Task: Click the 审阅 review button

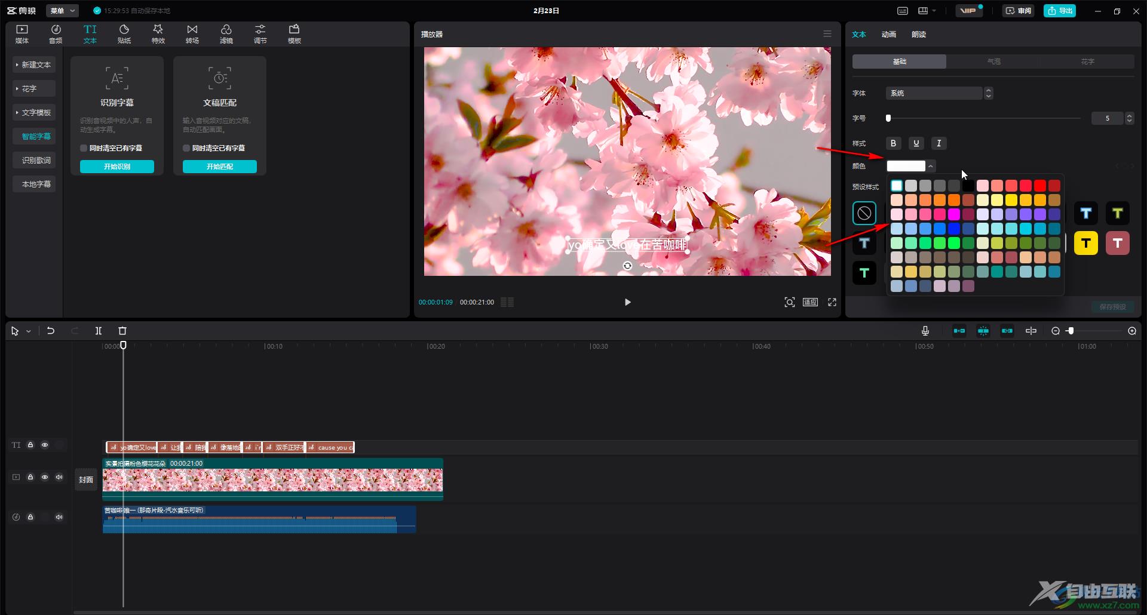Action: pos(1019,11)
